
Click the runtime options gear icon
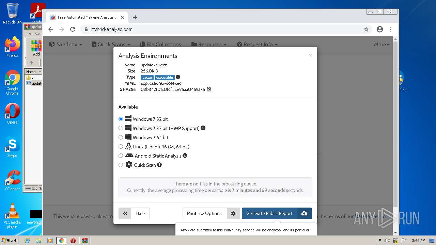[233, 213]
